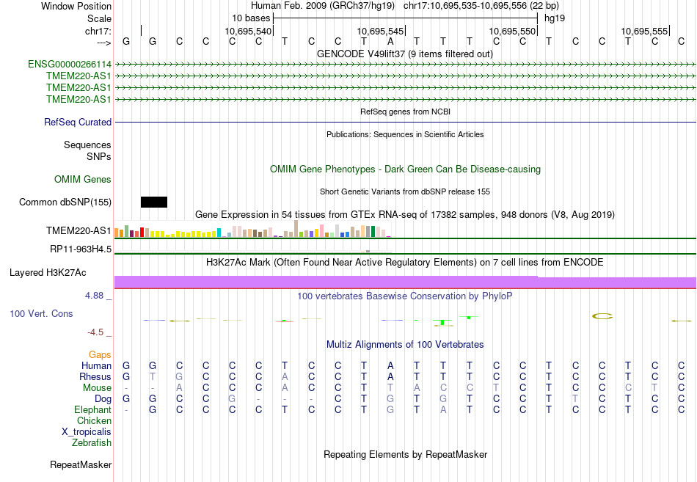
Task: Click the SNPs track label
Action: tap(99, 156)
